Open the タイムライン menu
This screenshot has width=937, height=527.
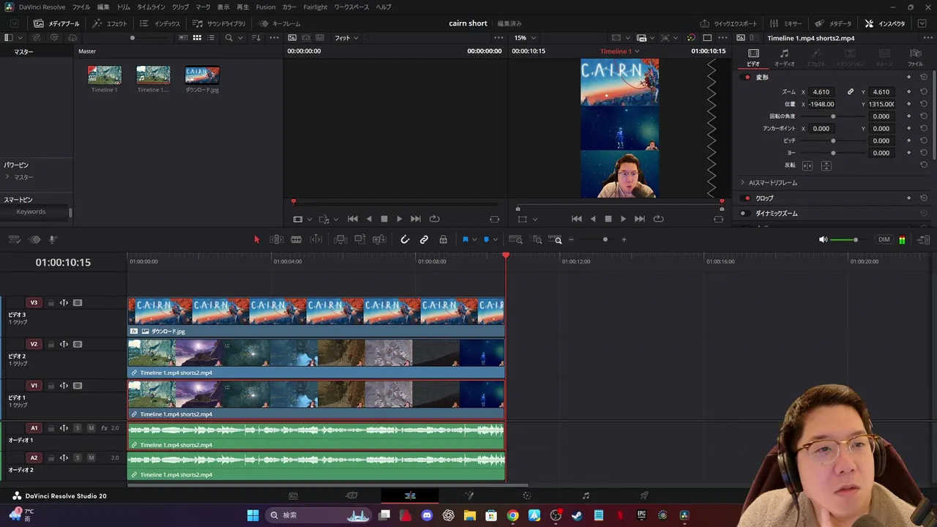pos(151,7)
